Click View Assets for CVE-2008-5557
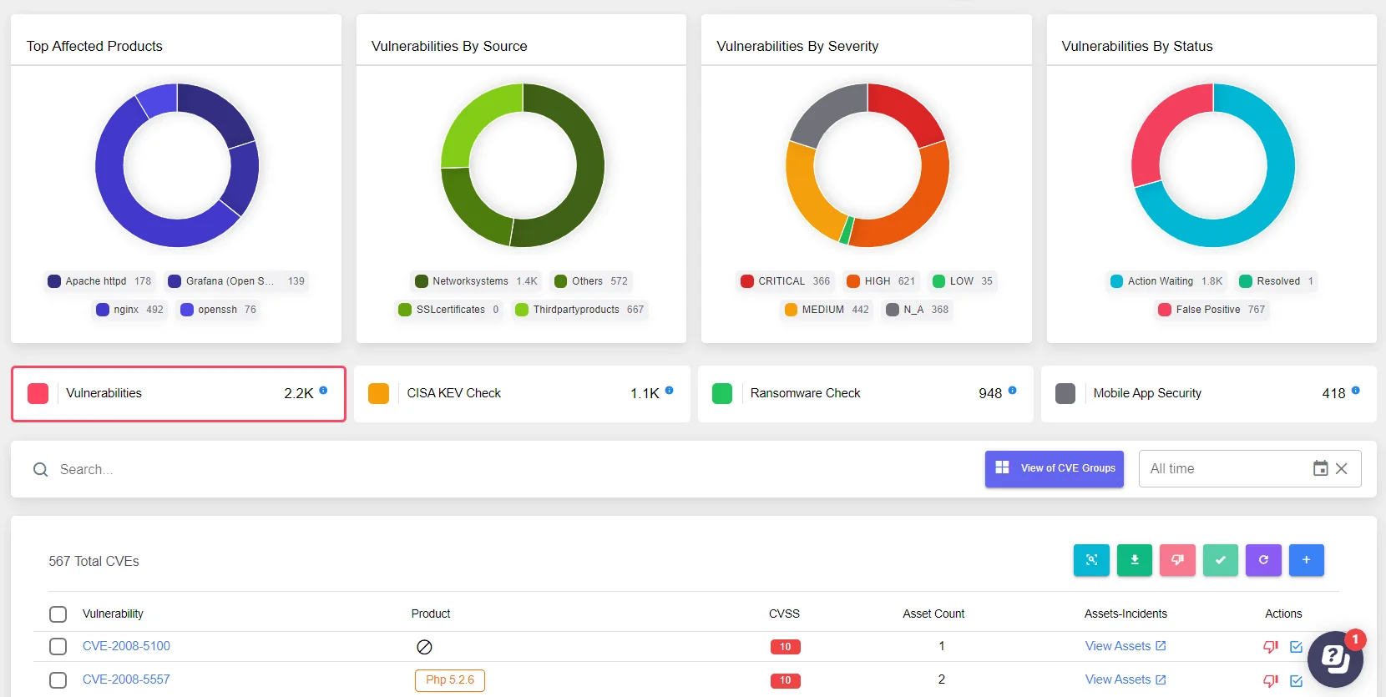The image size is (1386, 697). pyautogui.click(x=1125, y=679)
